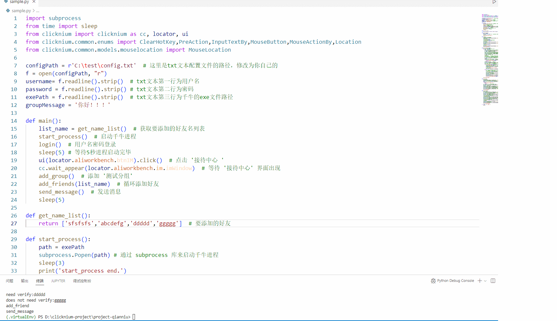Image resolution: width=557 pixels, height=321 pixels.
Task: Close the sample.py editor tab
Action: point(34,2)
